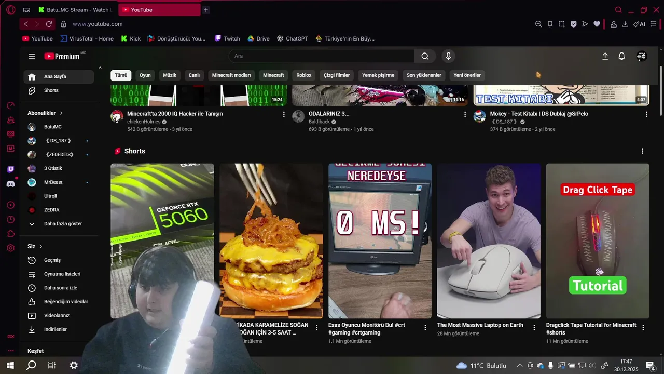
Task: Open Windows Start menu
Action: 10,366
